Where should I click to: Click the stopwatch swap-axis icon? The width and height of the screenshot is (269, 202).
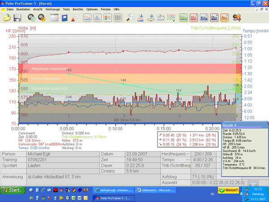point(161,18)
